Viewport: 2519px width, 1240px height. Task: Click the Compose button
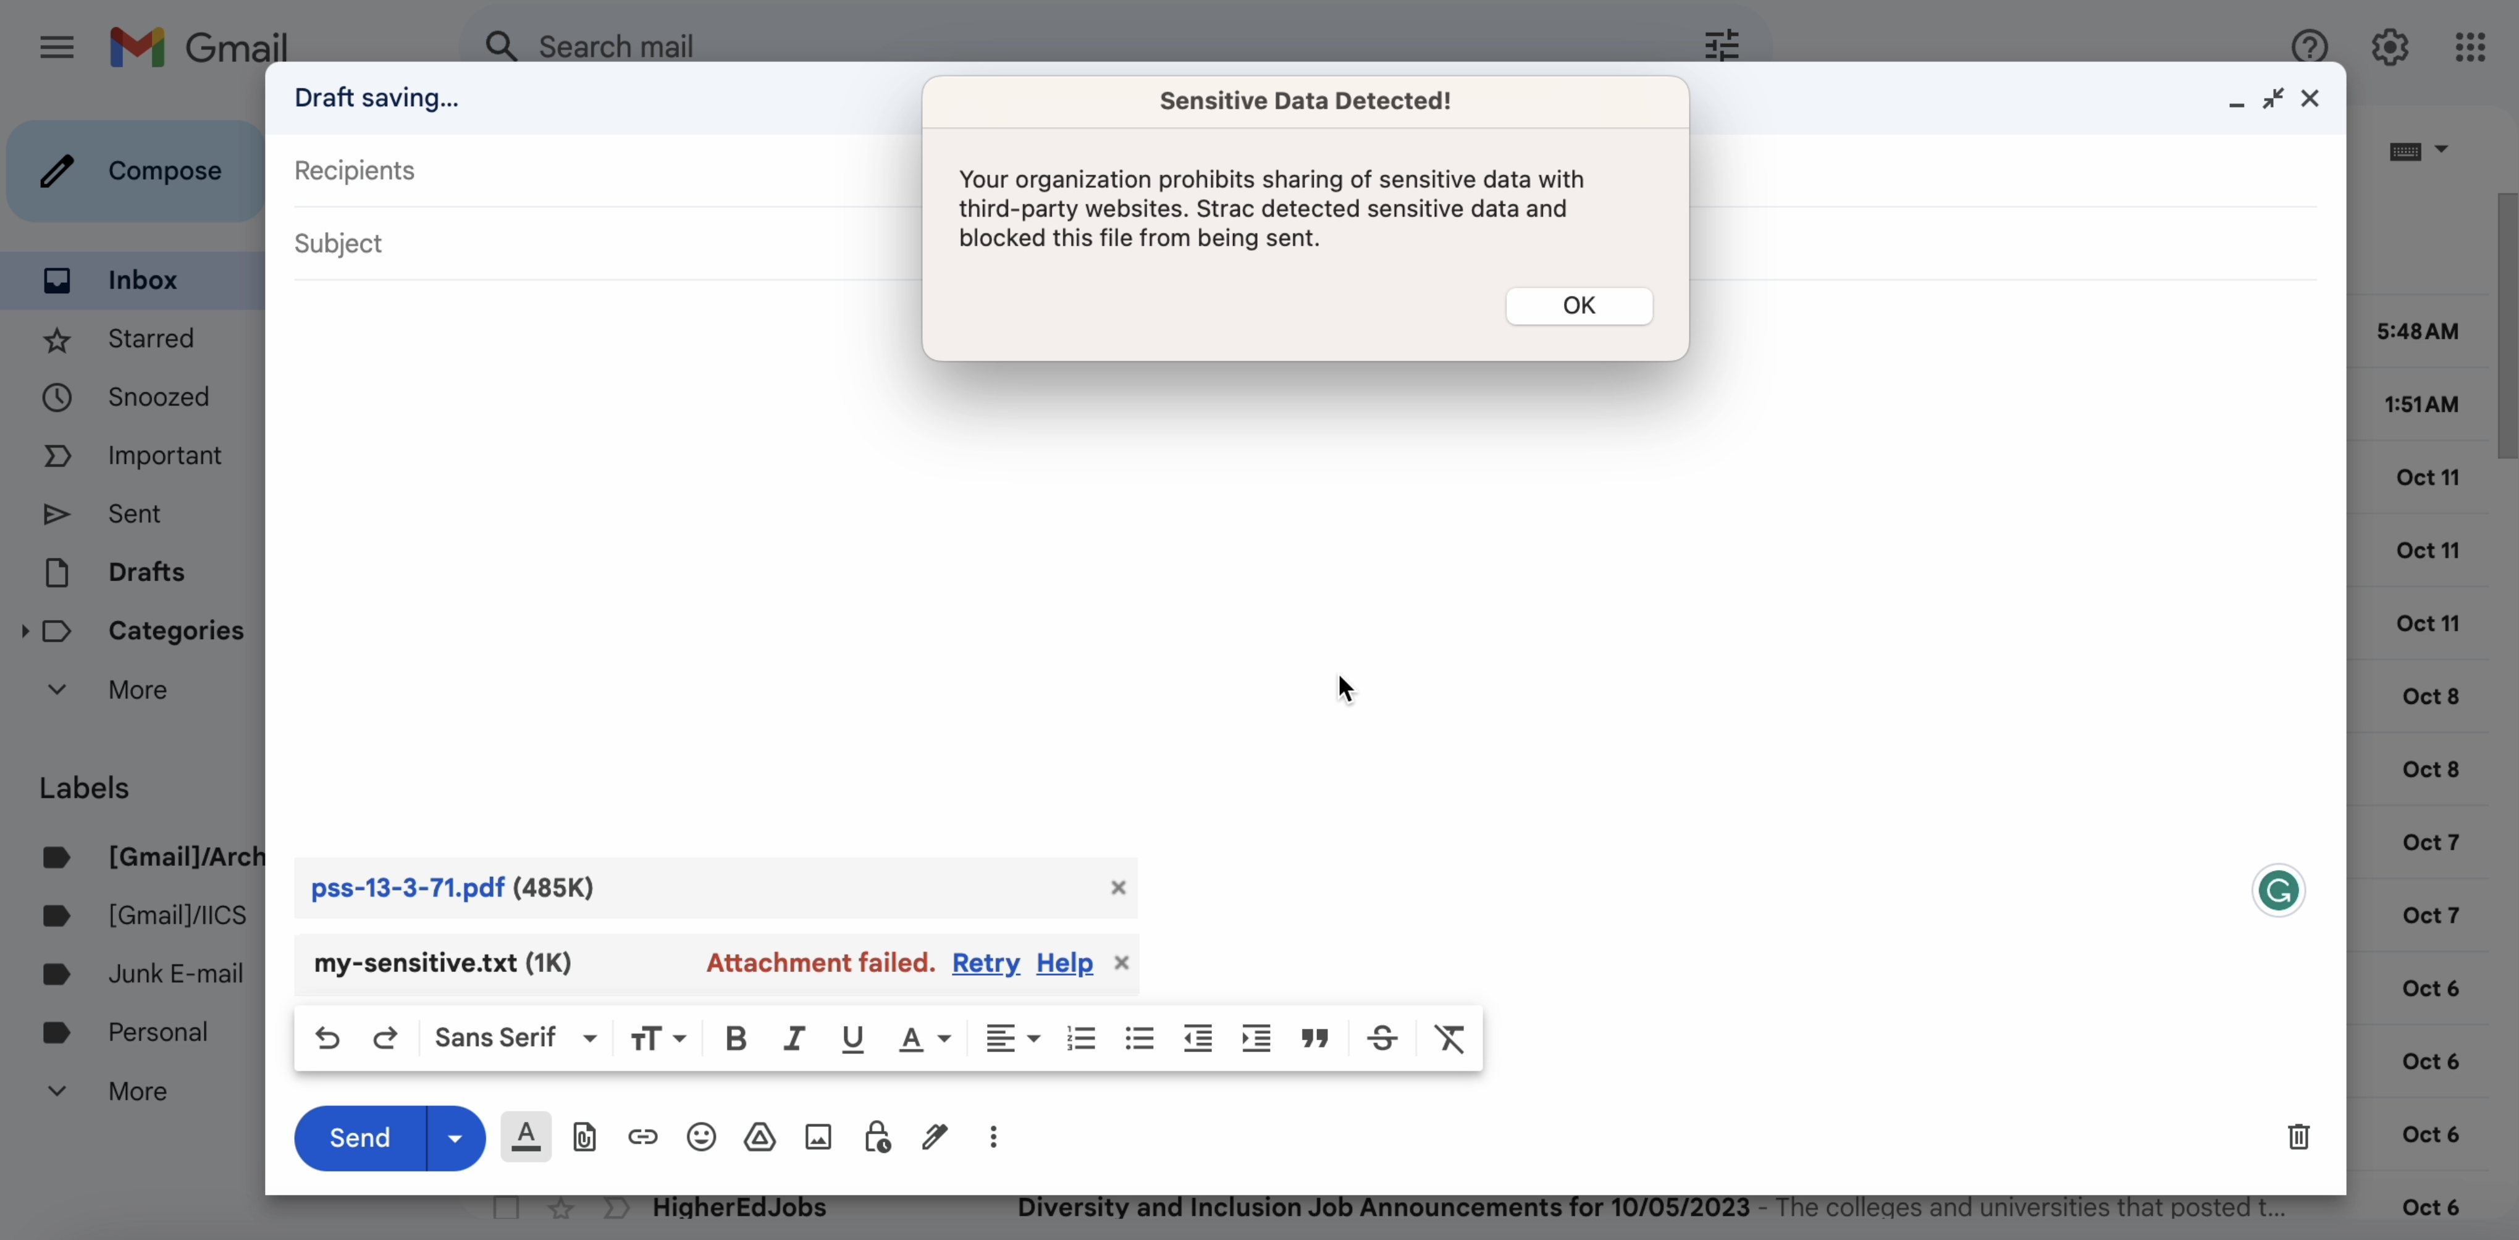pyautogui.click(x=135, y=171)
